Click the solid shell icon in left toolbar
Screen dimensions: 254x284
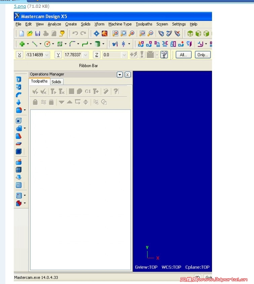(x=18, y=121)
